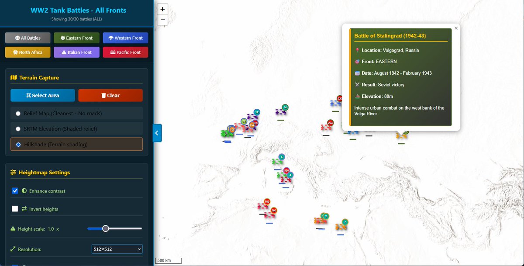The height and width of the screenshot is (266, 524).
Task: Select Relief Map (Cleanest - No roads) option
Action: pos(18,114)
